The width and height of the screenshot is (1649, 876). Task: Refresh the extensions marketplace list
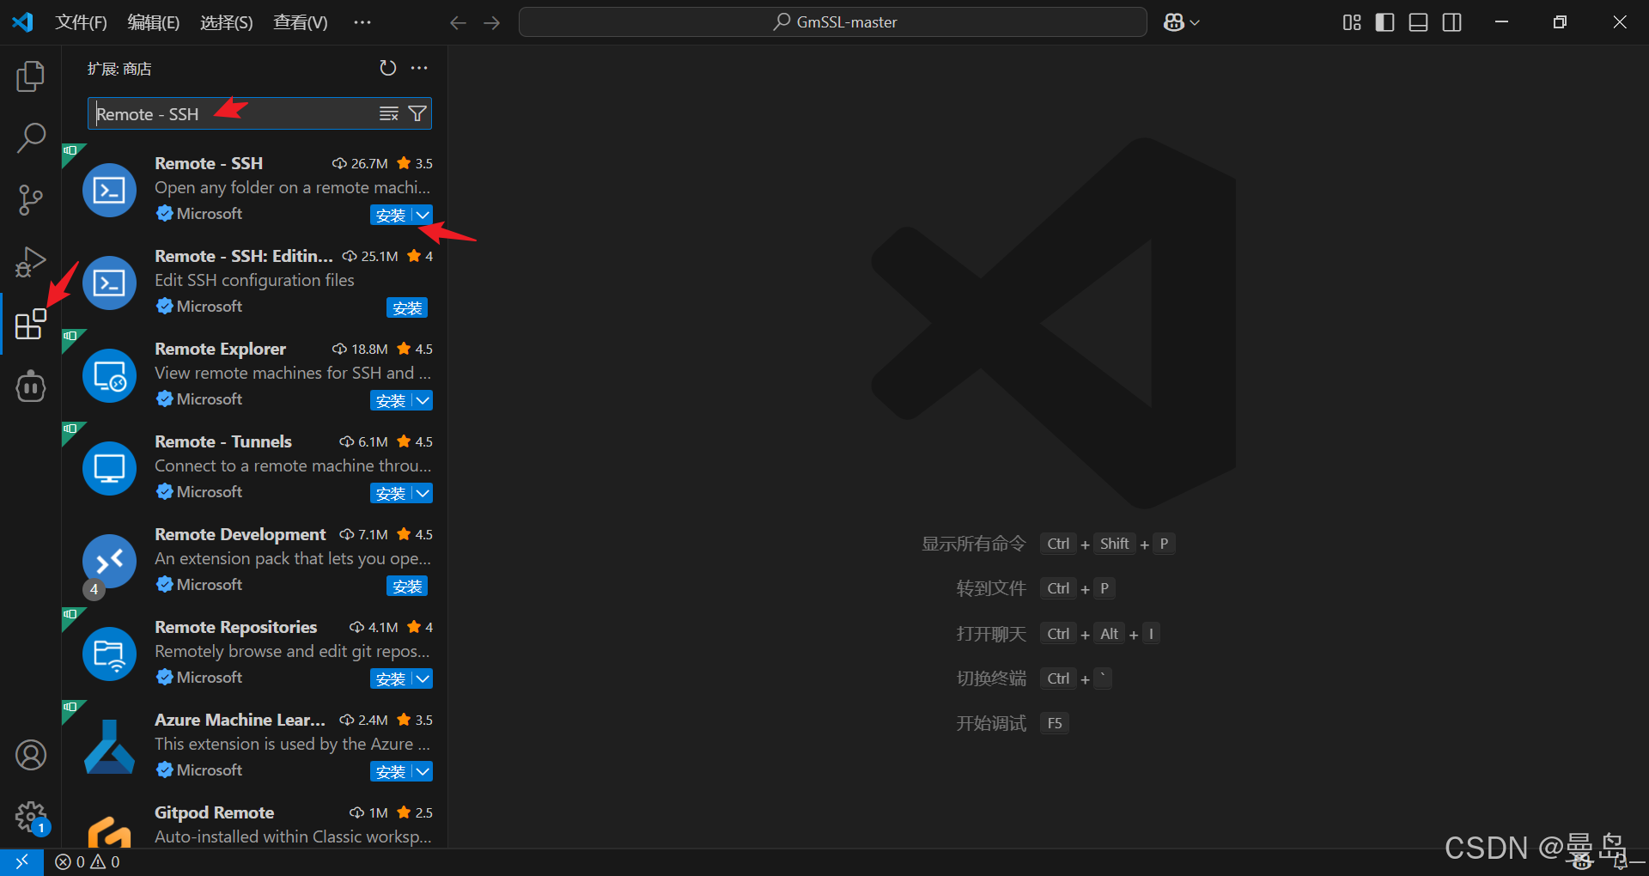[x=388, y=68]
